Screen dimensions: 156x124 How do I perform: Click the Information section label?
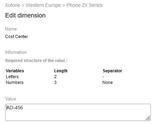[16, 52]
